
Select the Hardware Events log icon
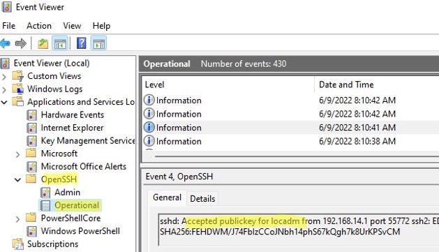tap(31, 115)
